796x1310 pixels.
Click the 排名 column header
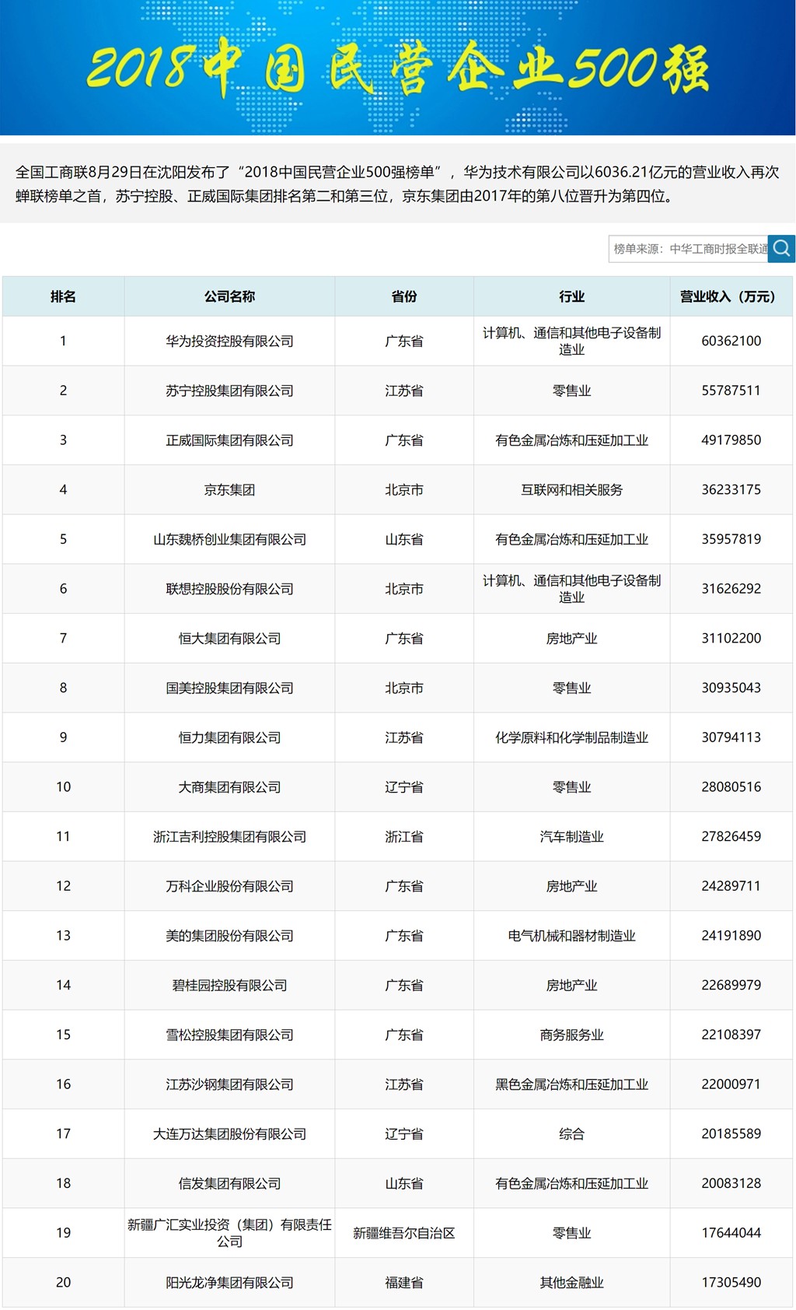(x=63, y=296)
